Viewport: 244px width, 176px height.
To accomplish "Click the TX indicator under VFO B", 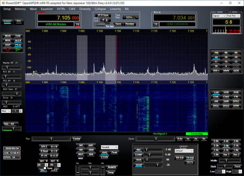I will [156, 24].
